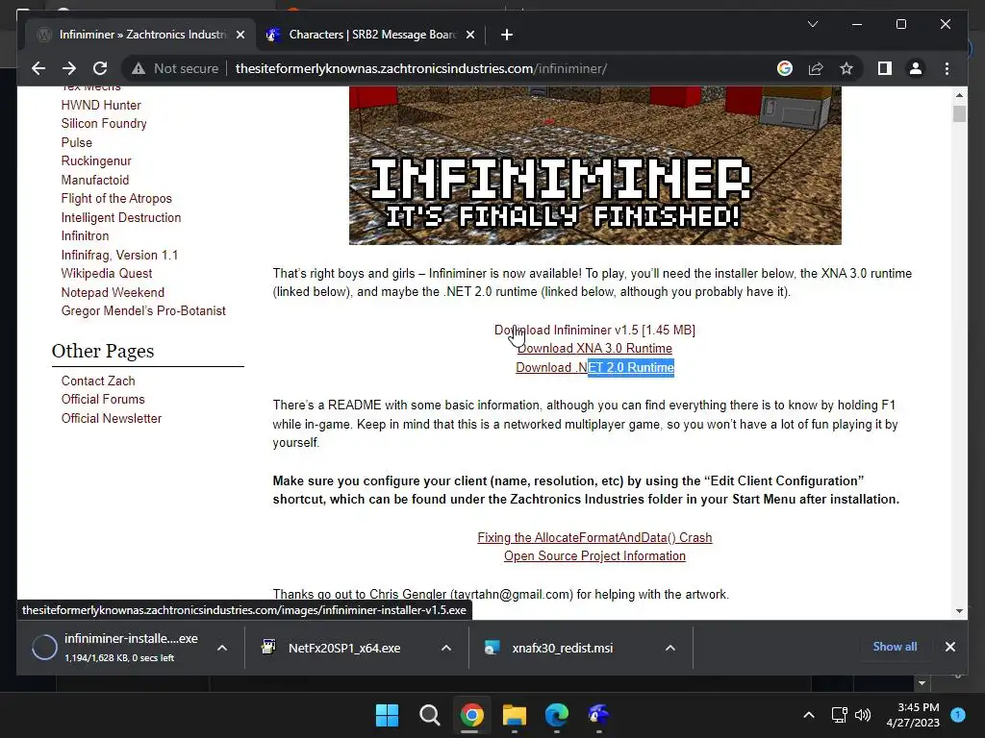Open Infinifrag, Version 1.1 page
The width and height of the screenshot is (985, 738).
pyautogui.click(x=119, y=255)
